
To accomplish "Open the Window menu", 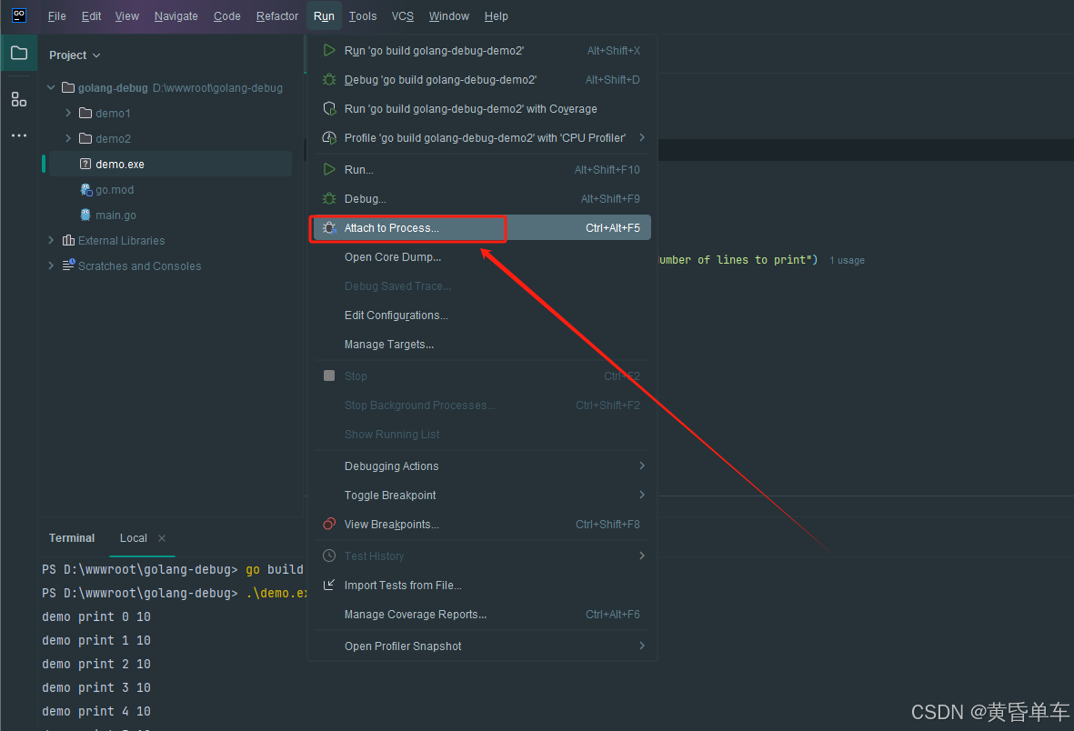I will click(x=448, y=15).
